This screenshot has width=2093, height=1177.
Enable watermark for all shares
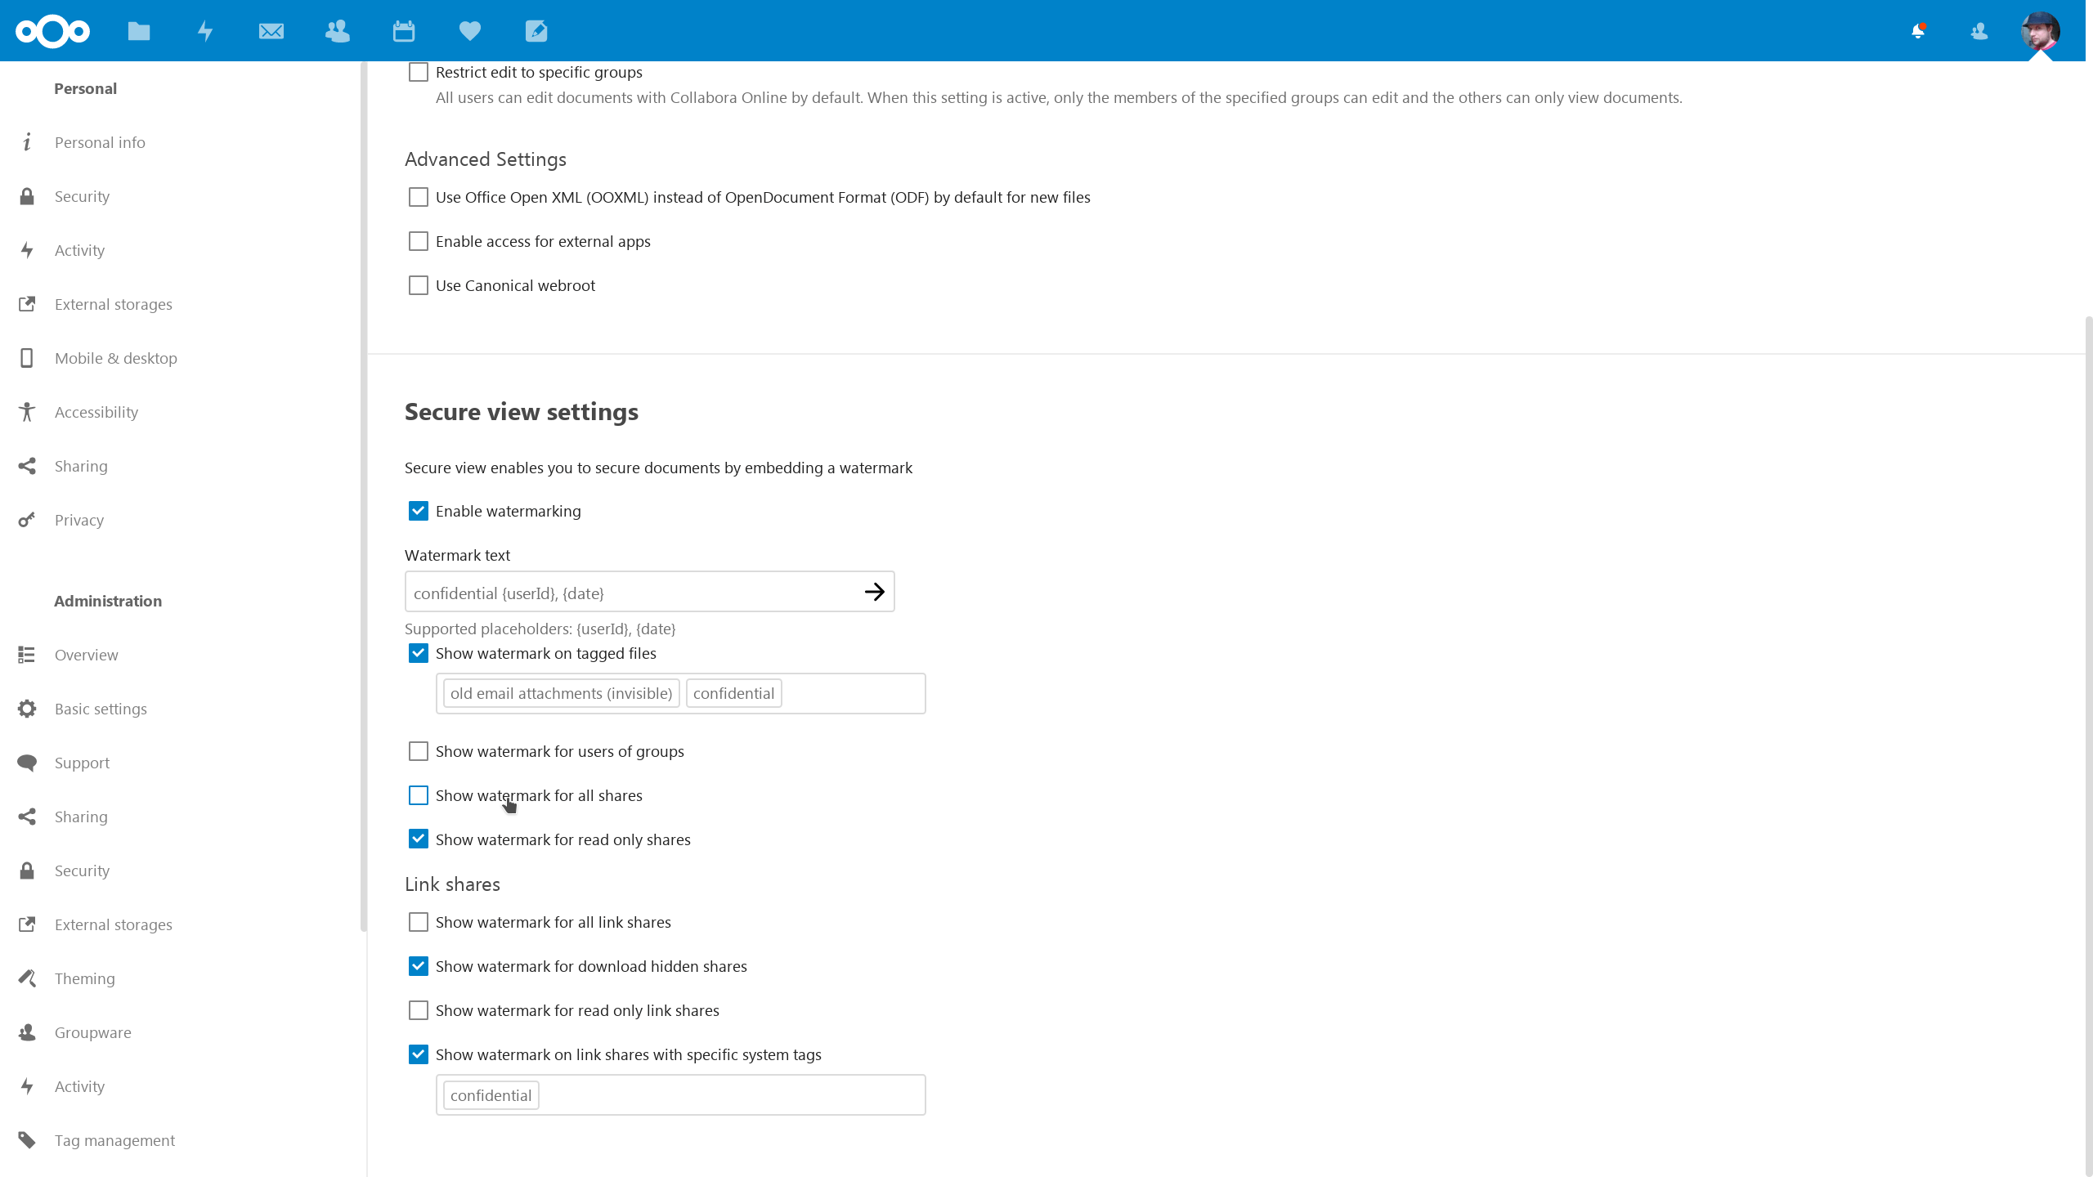tap(419, 795)
